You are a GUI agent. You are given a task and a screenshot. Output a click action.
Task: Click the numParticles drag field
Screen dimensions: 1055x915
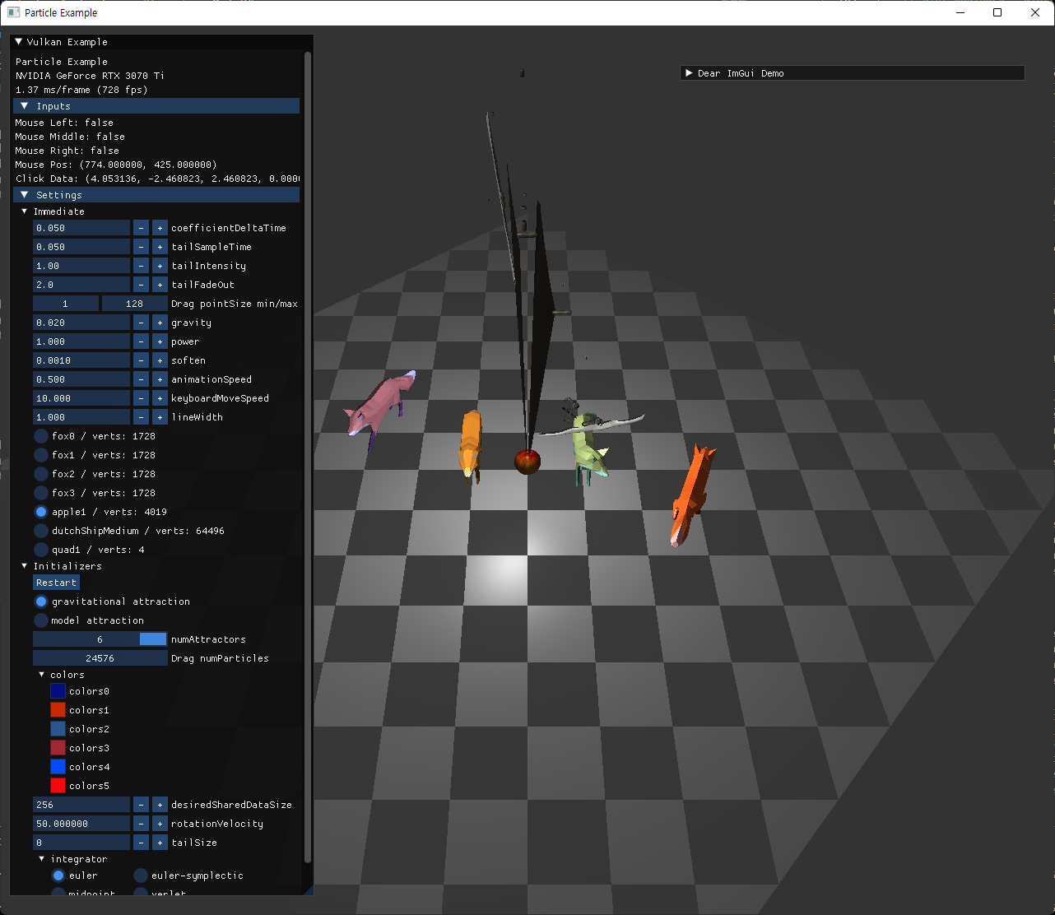coord(100,658)
